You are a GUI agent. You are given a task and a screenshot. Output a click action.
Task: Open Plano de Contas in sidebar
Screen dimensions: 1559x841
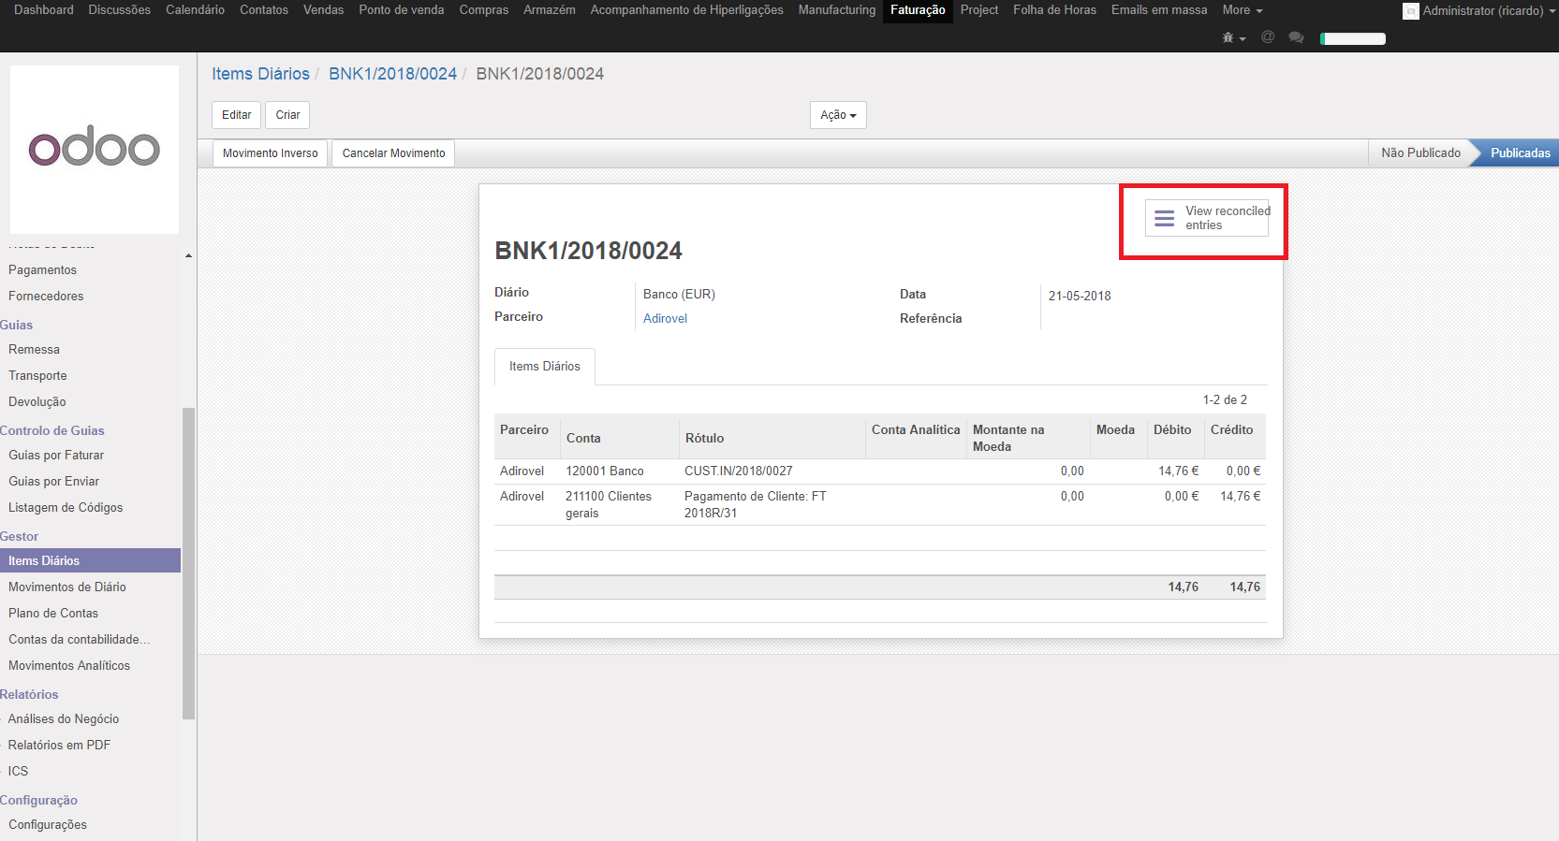tap(53, 614)
